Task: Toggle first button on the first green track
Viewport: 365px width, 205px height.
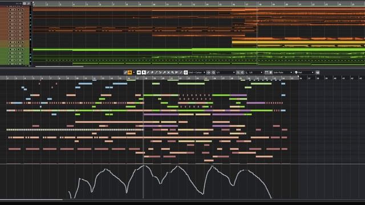Action: 10,50
